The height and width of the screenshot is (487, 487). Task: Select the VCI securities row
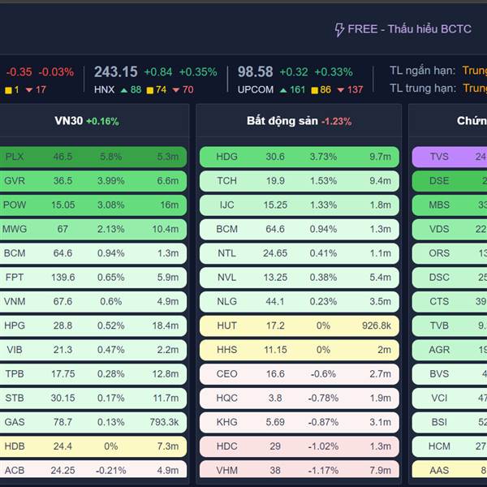coord(450,399)
